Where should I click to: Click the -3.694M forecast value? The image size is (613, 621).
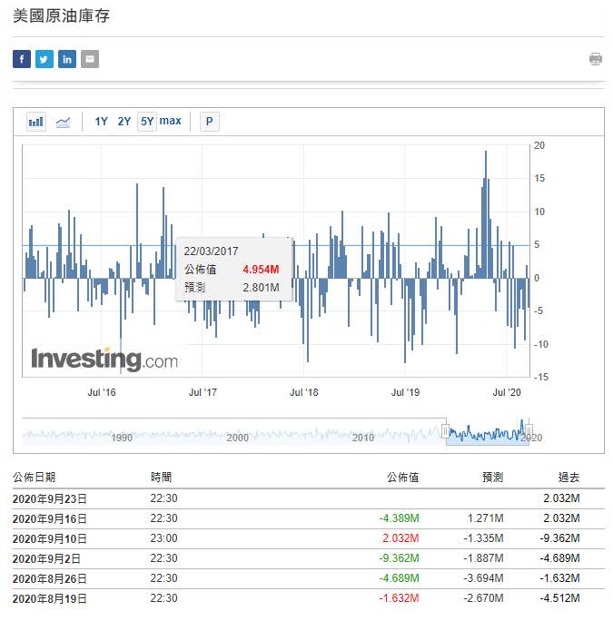(x=483, y=578)
